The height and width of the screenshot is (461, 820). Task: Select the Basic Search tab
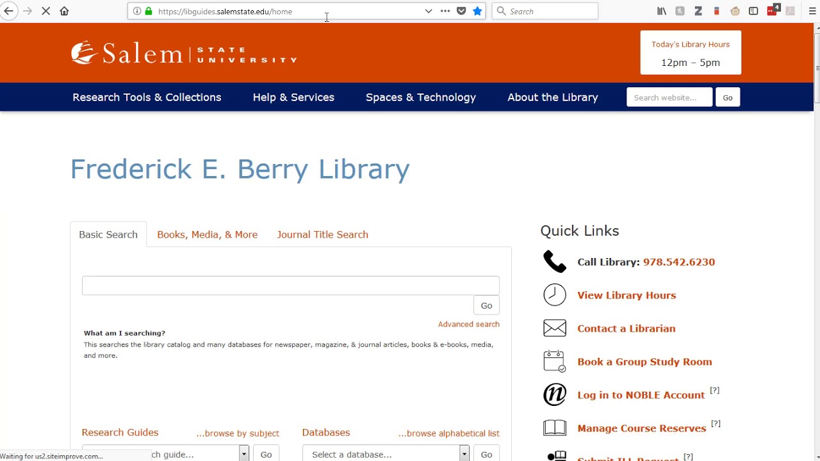click(x=108, y=234)
